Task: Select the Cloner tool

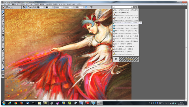Action: coord(3,49)
